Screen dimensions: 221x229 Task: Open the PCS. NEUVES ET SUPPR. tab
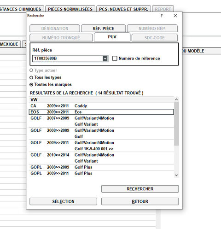pos(123,9)
